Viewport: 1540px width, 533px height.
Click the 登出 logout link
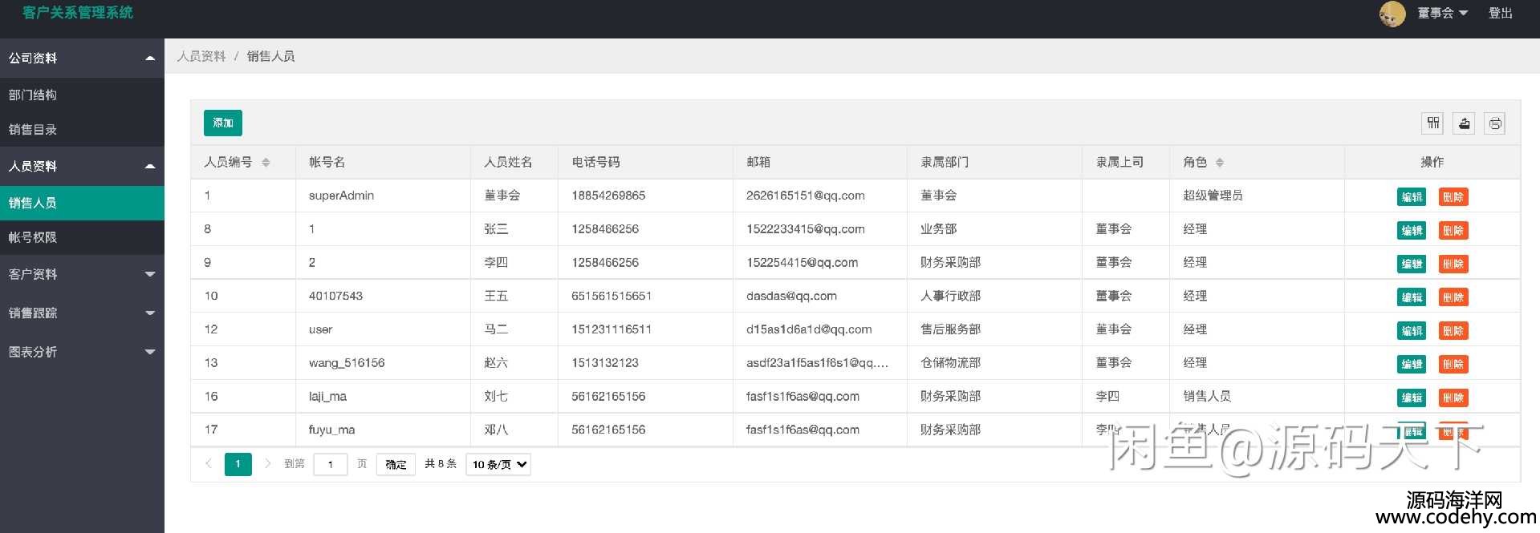[x=1500, y=13]
